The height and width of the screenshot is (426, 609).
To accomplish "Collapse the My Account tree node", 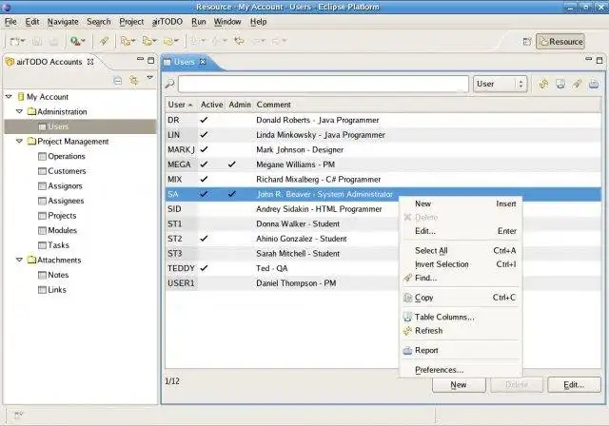I will pos(9,96).
